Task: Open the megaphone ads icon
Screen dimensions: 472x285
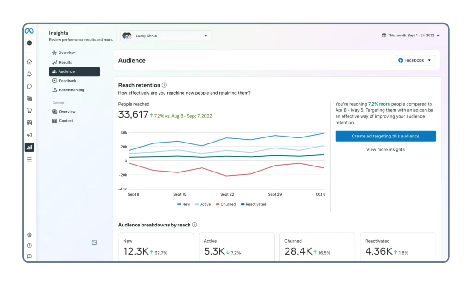Action: click(29, 135)
